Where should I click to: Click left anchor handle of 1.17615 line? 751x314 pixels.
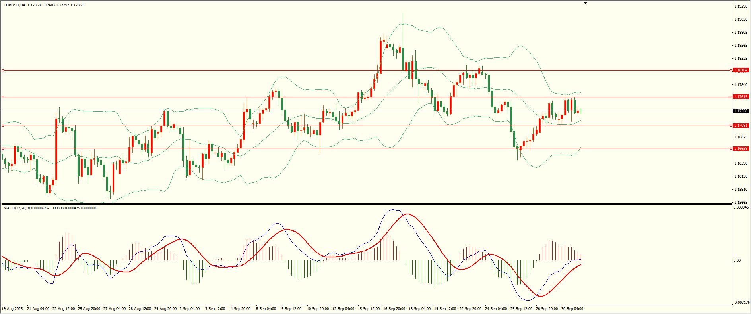click(x=3, y=97)
